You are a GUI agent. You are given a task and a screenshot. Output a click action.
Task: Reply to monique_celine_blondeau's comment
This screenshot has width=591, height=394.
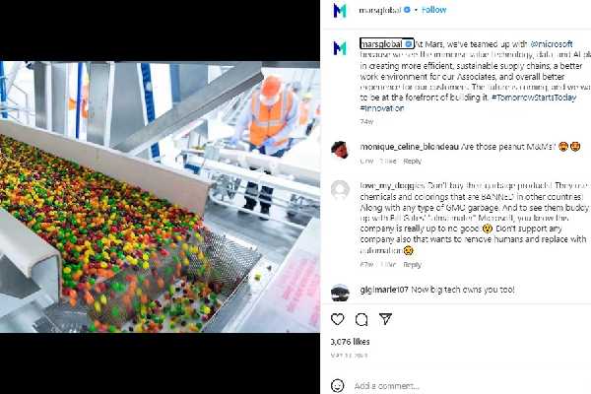coord(412,161)
